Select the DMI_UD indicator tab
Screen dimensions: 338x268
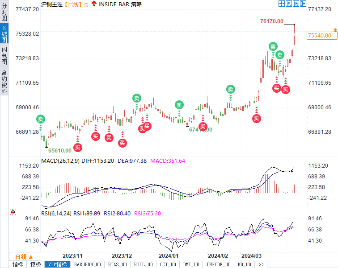[x=191, y=264]
